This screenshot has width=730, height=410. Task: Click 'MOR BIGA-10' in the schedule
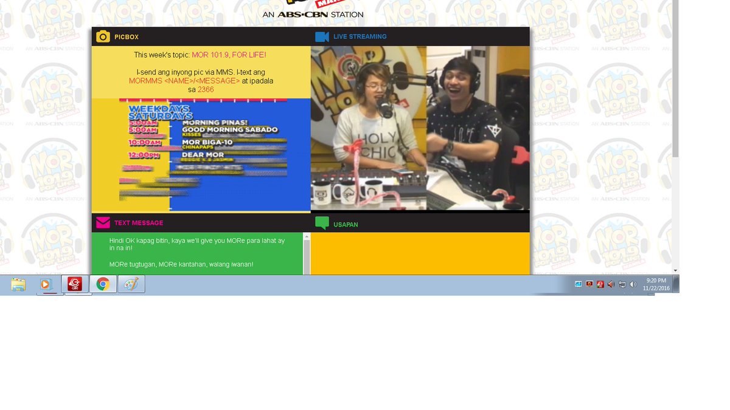(x=207, y=142)
